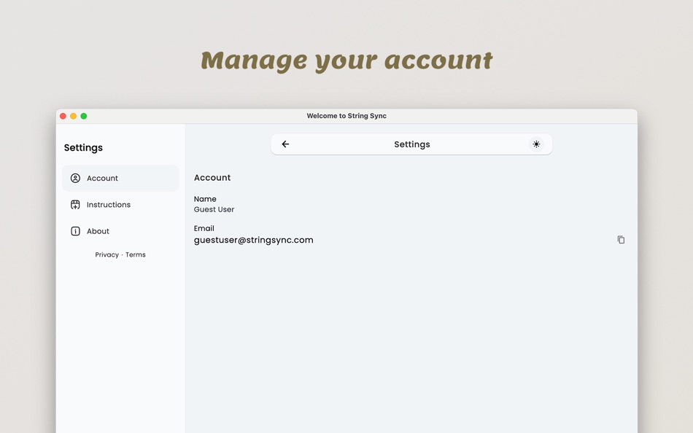Viewport: 693px width, 433px height.
Task: Click the Settings heading in the sidebar
Action: [x=82, y=147]
